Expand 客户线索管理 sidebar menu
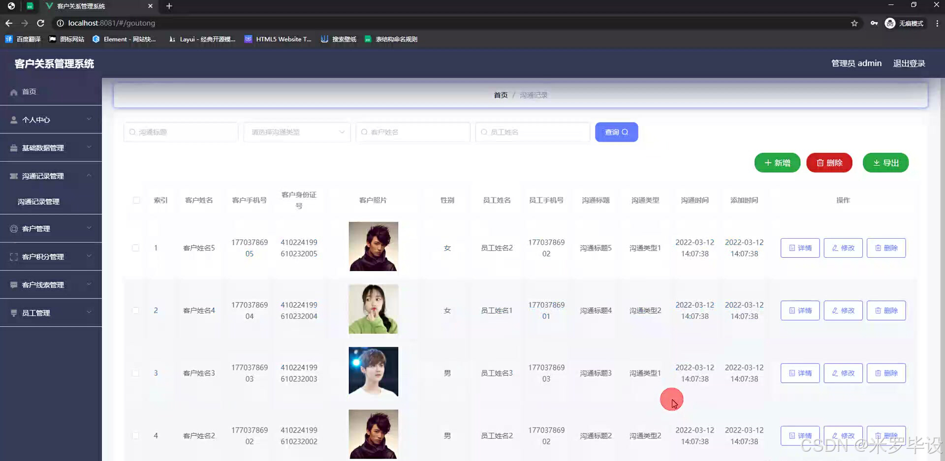The image size is (945, 461). pyautogui.click(x=51, y=284)
